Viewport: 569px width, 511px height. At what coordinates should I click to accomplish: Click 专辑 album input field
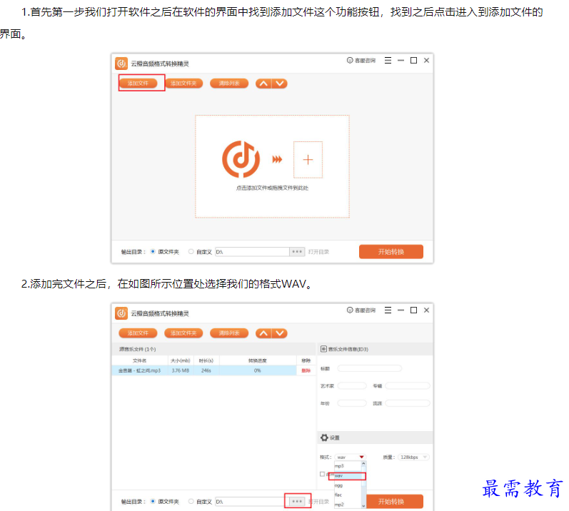pyautogui.click(x=407, y=386)
